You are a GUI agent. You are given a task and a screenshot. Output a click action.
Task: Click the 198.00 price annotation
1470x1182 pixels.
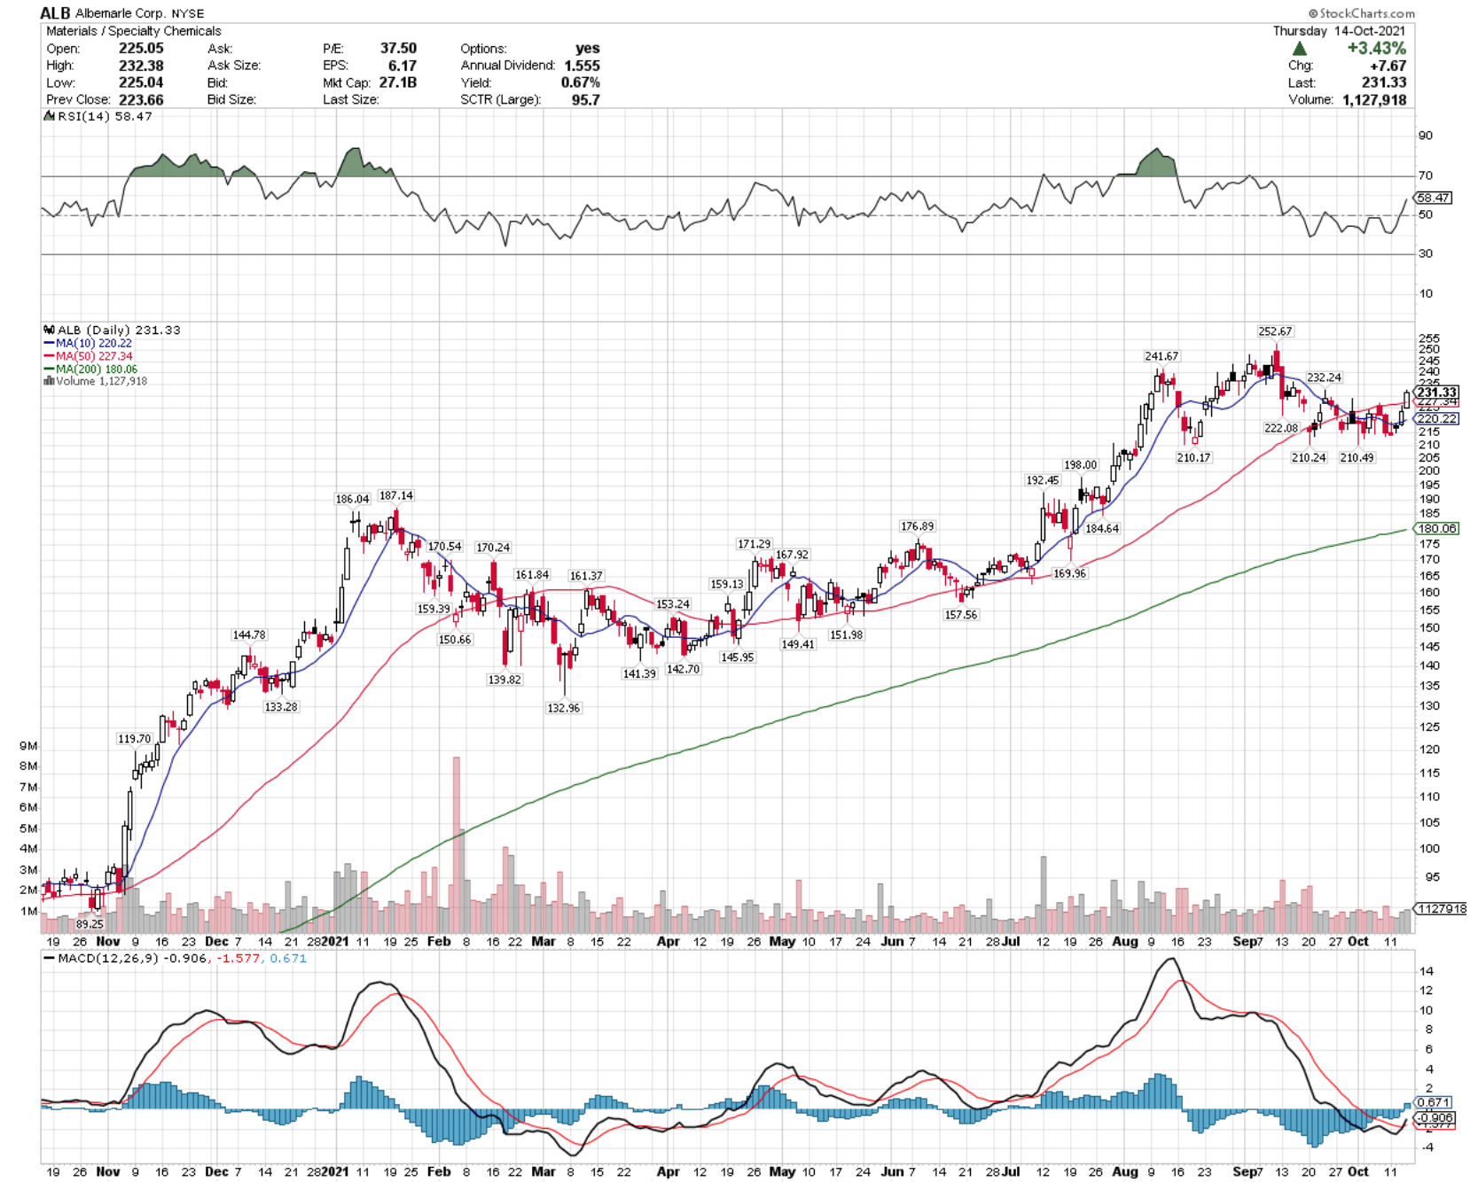[x=1080, y=464]
